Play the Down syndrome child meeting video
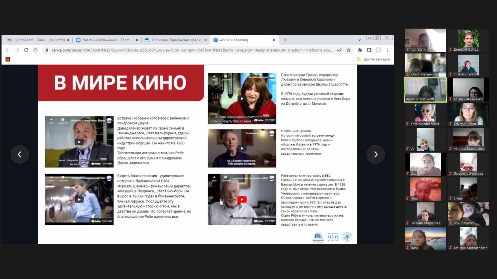The height and width of the screenshot is (279, 497). 79,142
